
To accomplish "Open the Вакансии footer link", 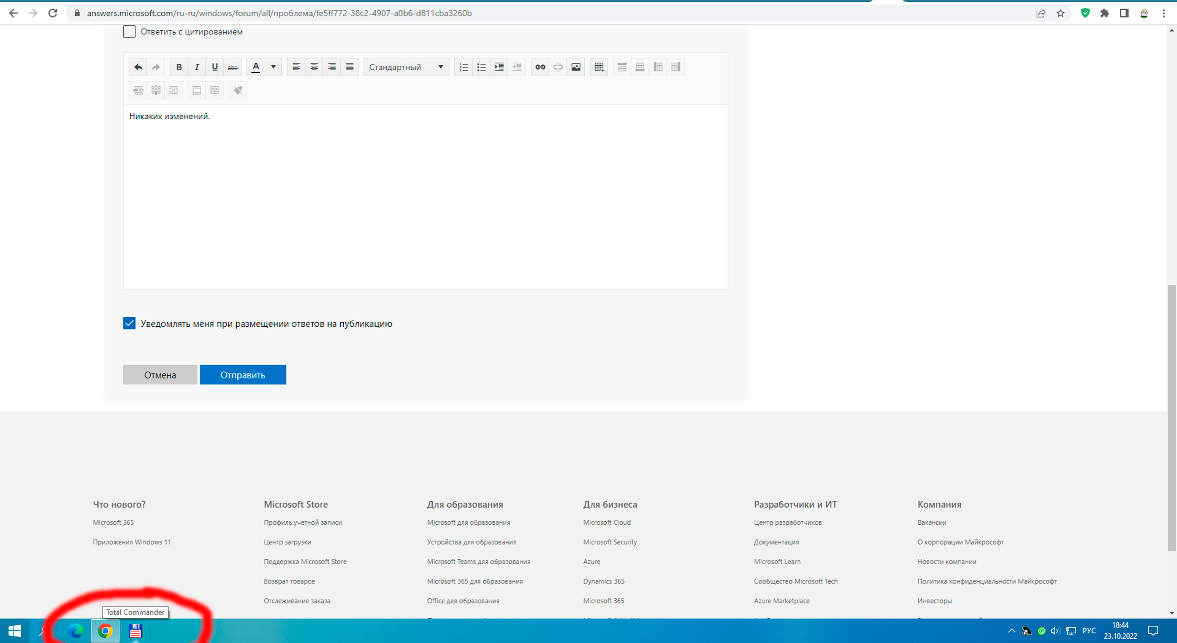I will coord(932,522).
